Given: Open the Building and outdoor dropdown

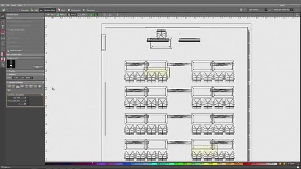Looking at the screenshot, I should pyautogui.click(x=283, y=9).
